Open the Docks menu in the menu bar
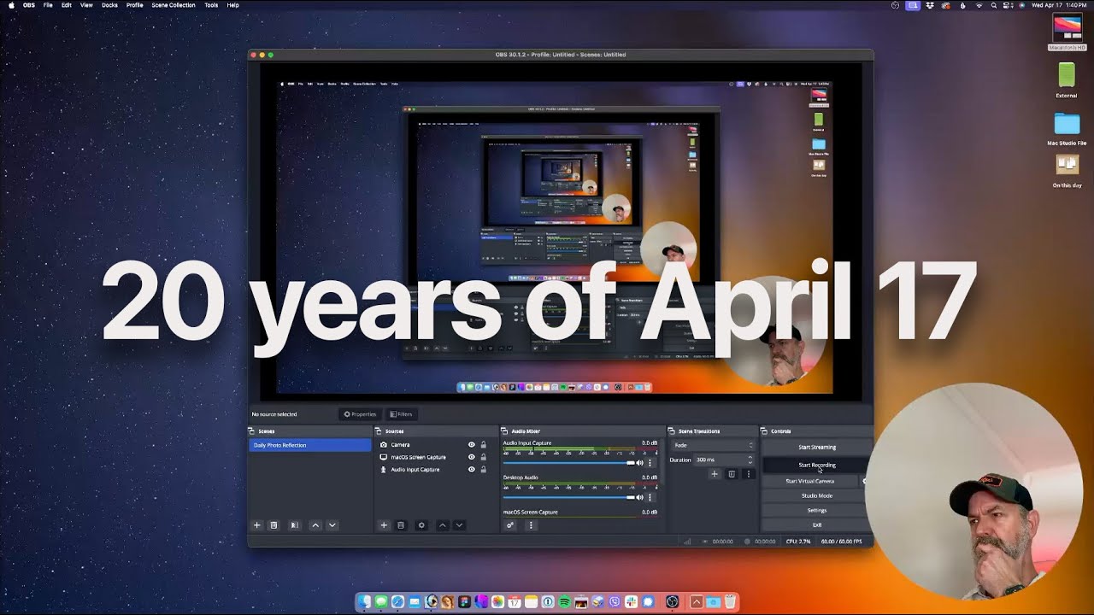1094x615 pixels. coord(109,5)
